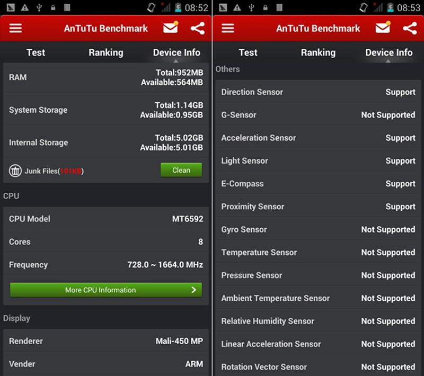
Task: Switch to Test tab in left screenshot
Action: [x=36, y=52]
